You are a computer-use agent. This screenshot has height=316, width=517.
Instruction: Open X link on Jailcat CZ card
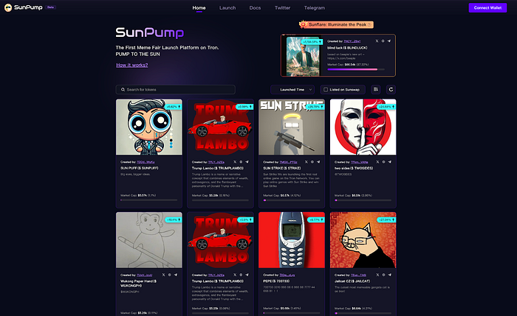pos(377,275)
